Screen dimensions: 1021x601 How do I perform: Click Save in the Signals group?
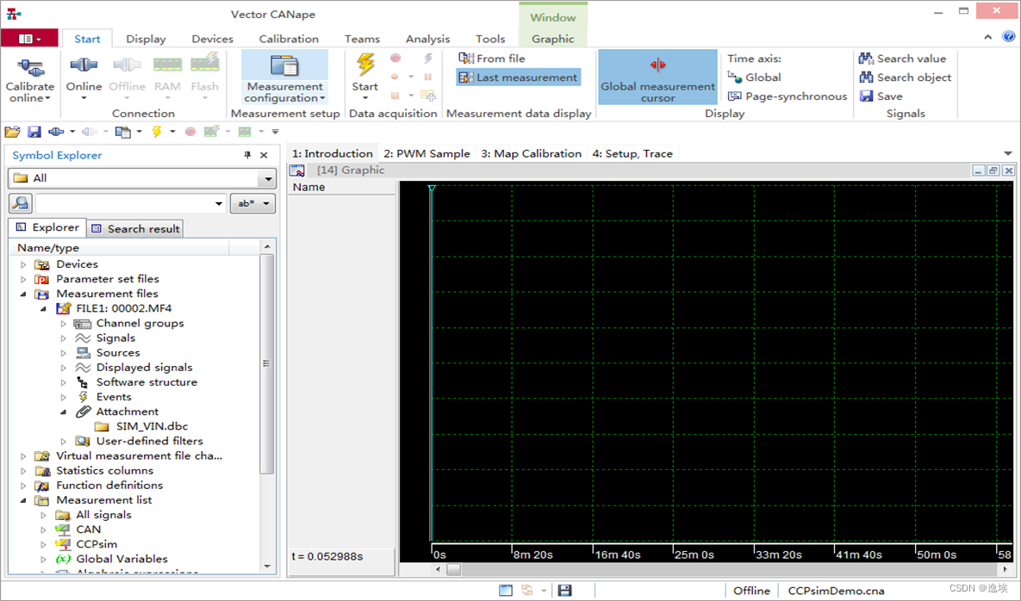point(881,96)
